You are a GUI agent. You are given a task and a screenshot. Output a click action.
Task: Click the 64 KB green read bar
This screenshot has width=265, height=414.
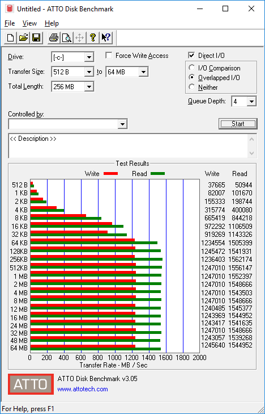94,242
